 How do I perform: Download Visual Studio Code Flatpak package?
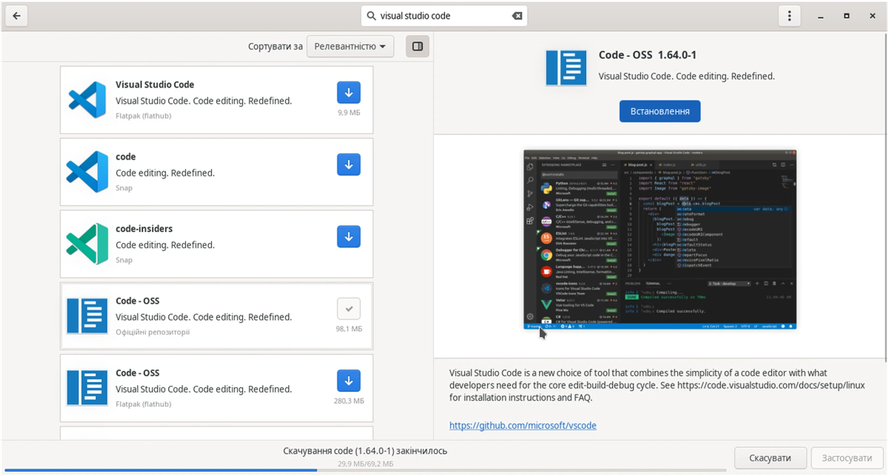[349, 93]
